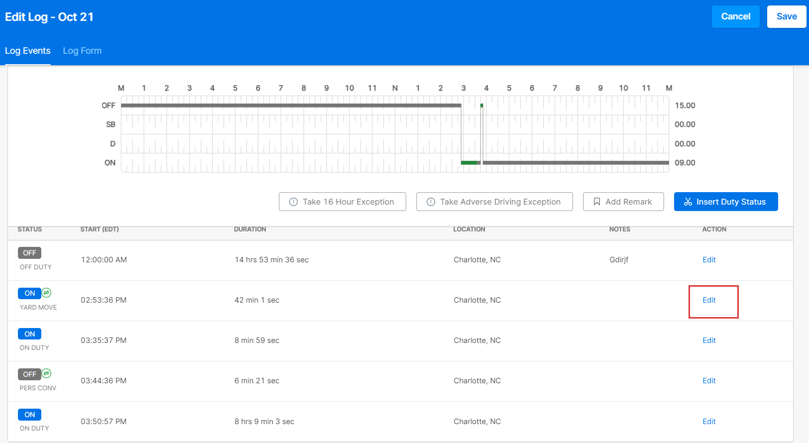Click the scissors icon on Insert Duty Status
809x443 pixels.
[688, 202]
